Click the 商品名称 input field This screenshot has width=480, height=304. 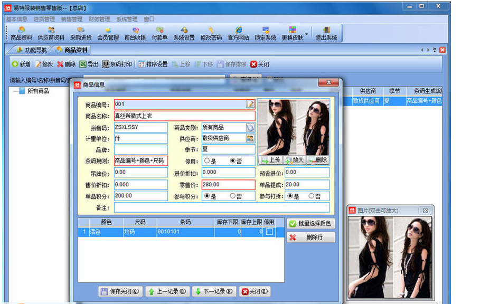[185, 116]
